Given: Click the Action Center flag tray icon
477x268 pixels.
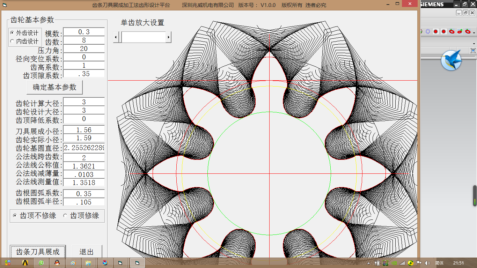Looking at the screenshot, I should coord(419,263).
